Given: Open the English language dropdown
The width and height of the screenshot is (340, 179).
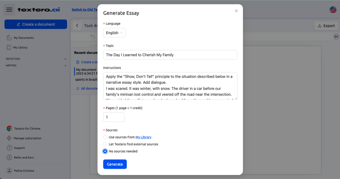Looking at the screenshot, I should [114, 33].
